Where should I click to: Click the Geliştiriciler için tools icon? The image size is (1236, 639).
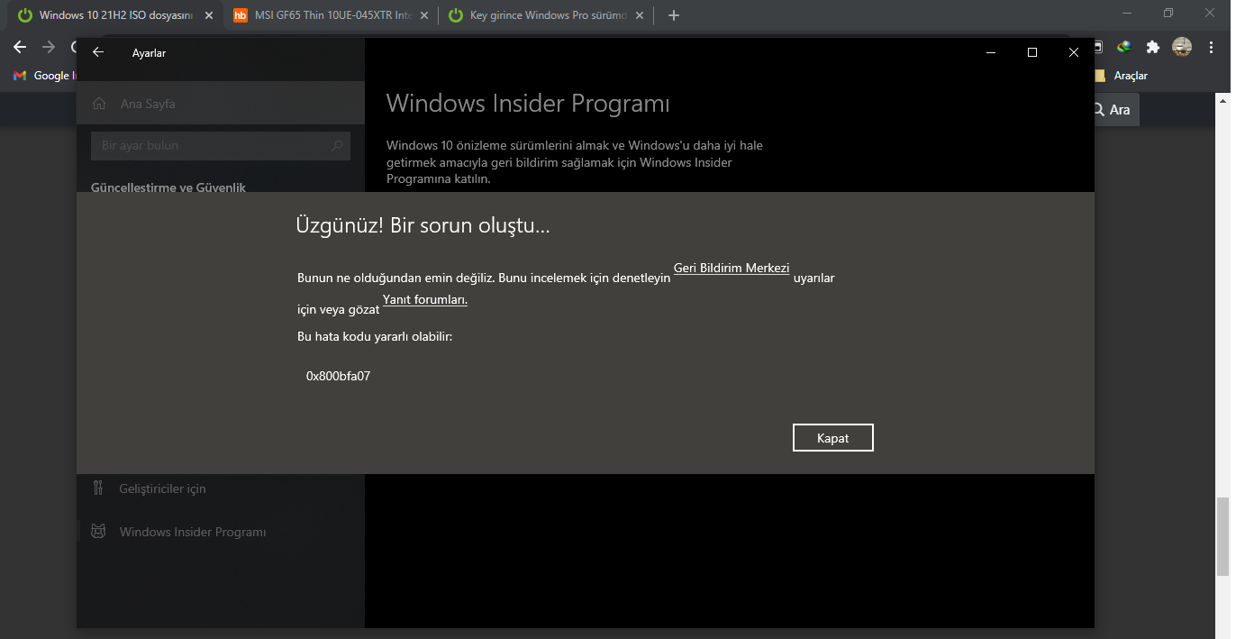[99, 488]
